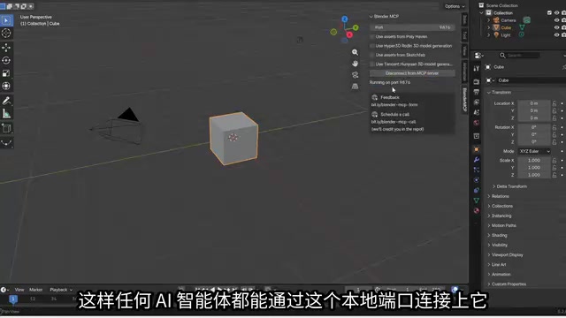Enable Use Hyper3D Rodin 3D model generation
The image size is (566, 318).
(372, 46)
